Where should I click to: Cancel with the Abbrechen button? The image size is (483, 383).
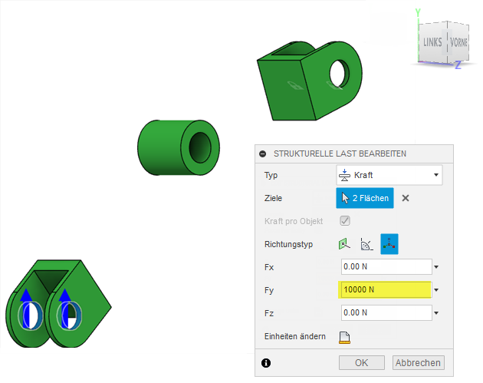(418, 362)
